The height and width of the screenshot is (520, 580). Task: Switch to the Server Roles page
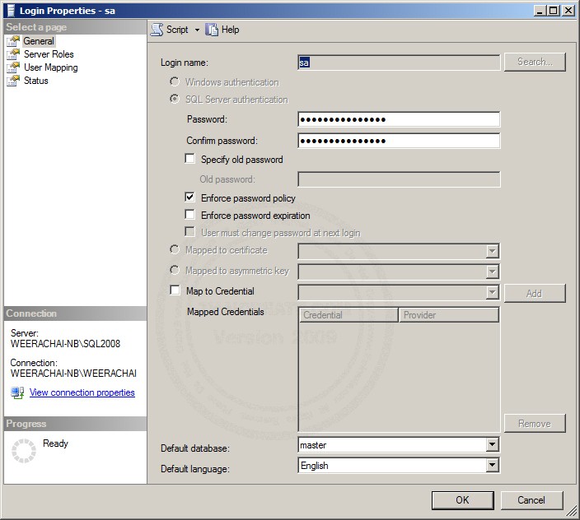pyautogui.click(x=49, y=54)
